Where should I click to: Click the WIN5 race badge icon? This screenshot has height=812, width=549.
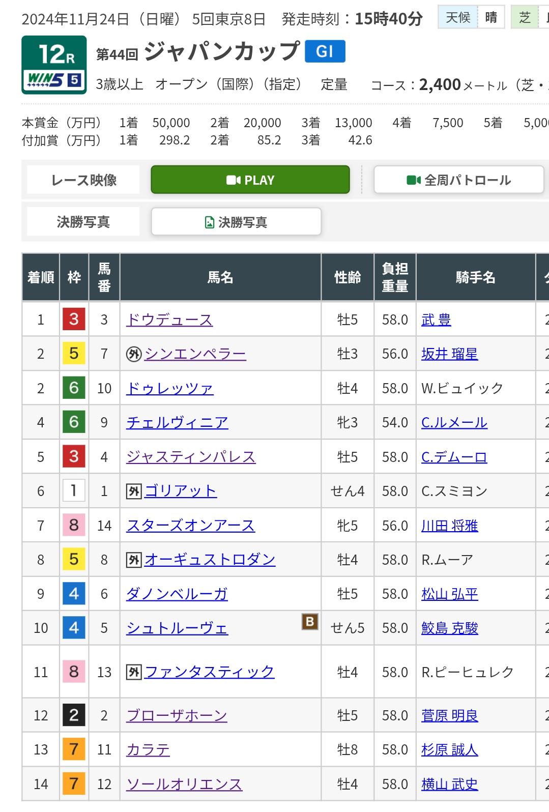click(53, 79)
